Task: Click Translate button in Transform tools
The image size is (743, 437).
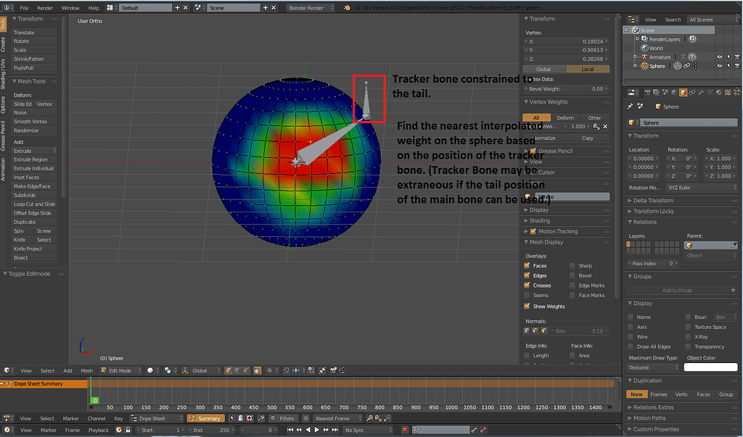Action: click(34, 32)
